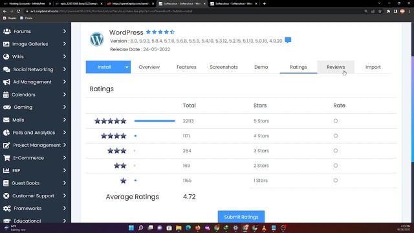Click the Project Management edit icon

coord(6,145)
